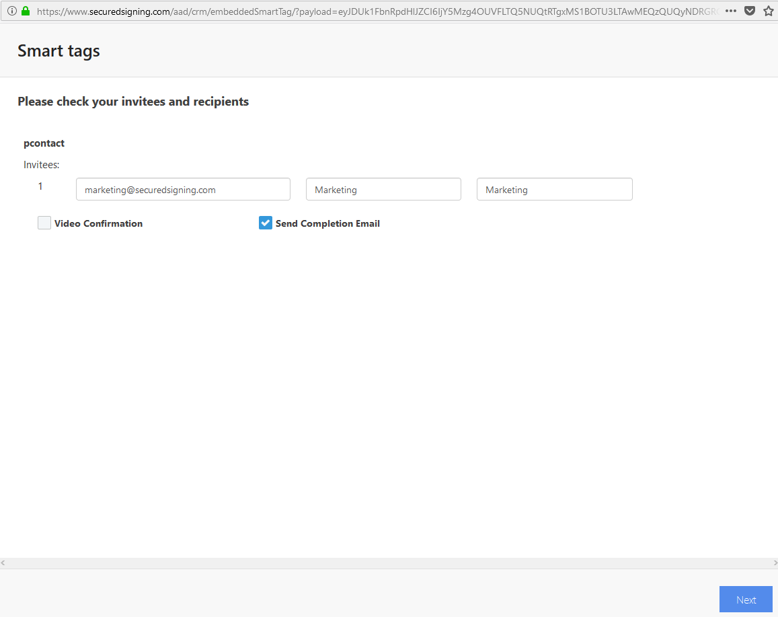Image resolution: width=778 pixels, height=617 pixels.
Task: Click the marketing@securedsigning.com email field
Action: point(183,189)
